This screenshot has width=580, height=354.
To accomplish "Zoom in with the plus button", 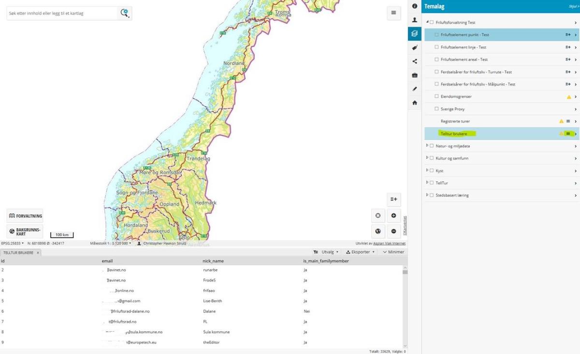I will point(393,216).
